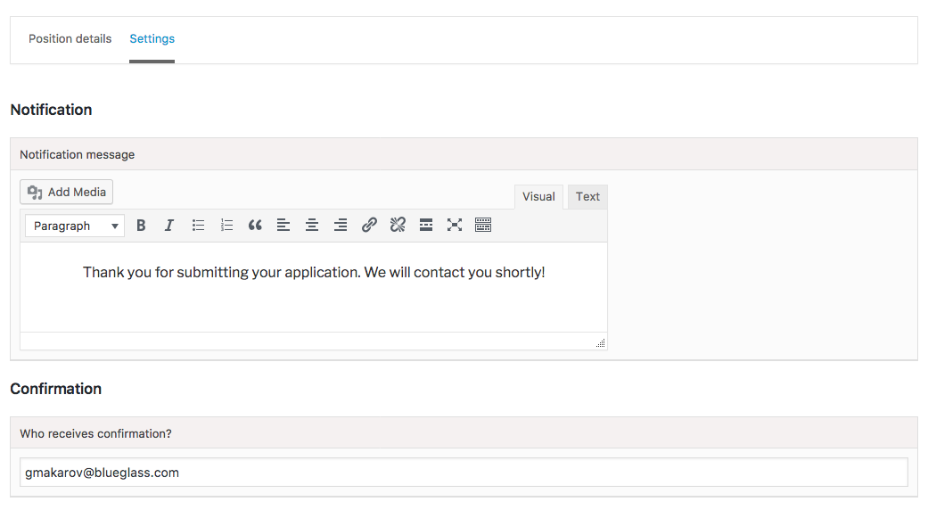The width and height of the screenshot is (928, 510).
Task: Insert a bulleted list
Action: (198, 226)
